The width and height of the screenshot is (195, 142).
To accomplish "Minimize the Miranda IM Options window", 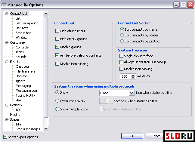I will [x=176, y=5].
